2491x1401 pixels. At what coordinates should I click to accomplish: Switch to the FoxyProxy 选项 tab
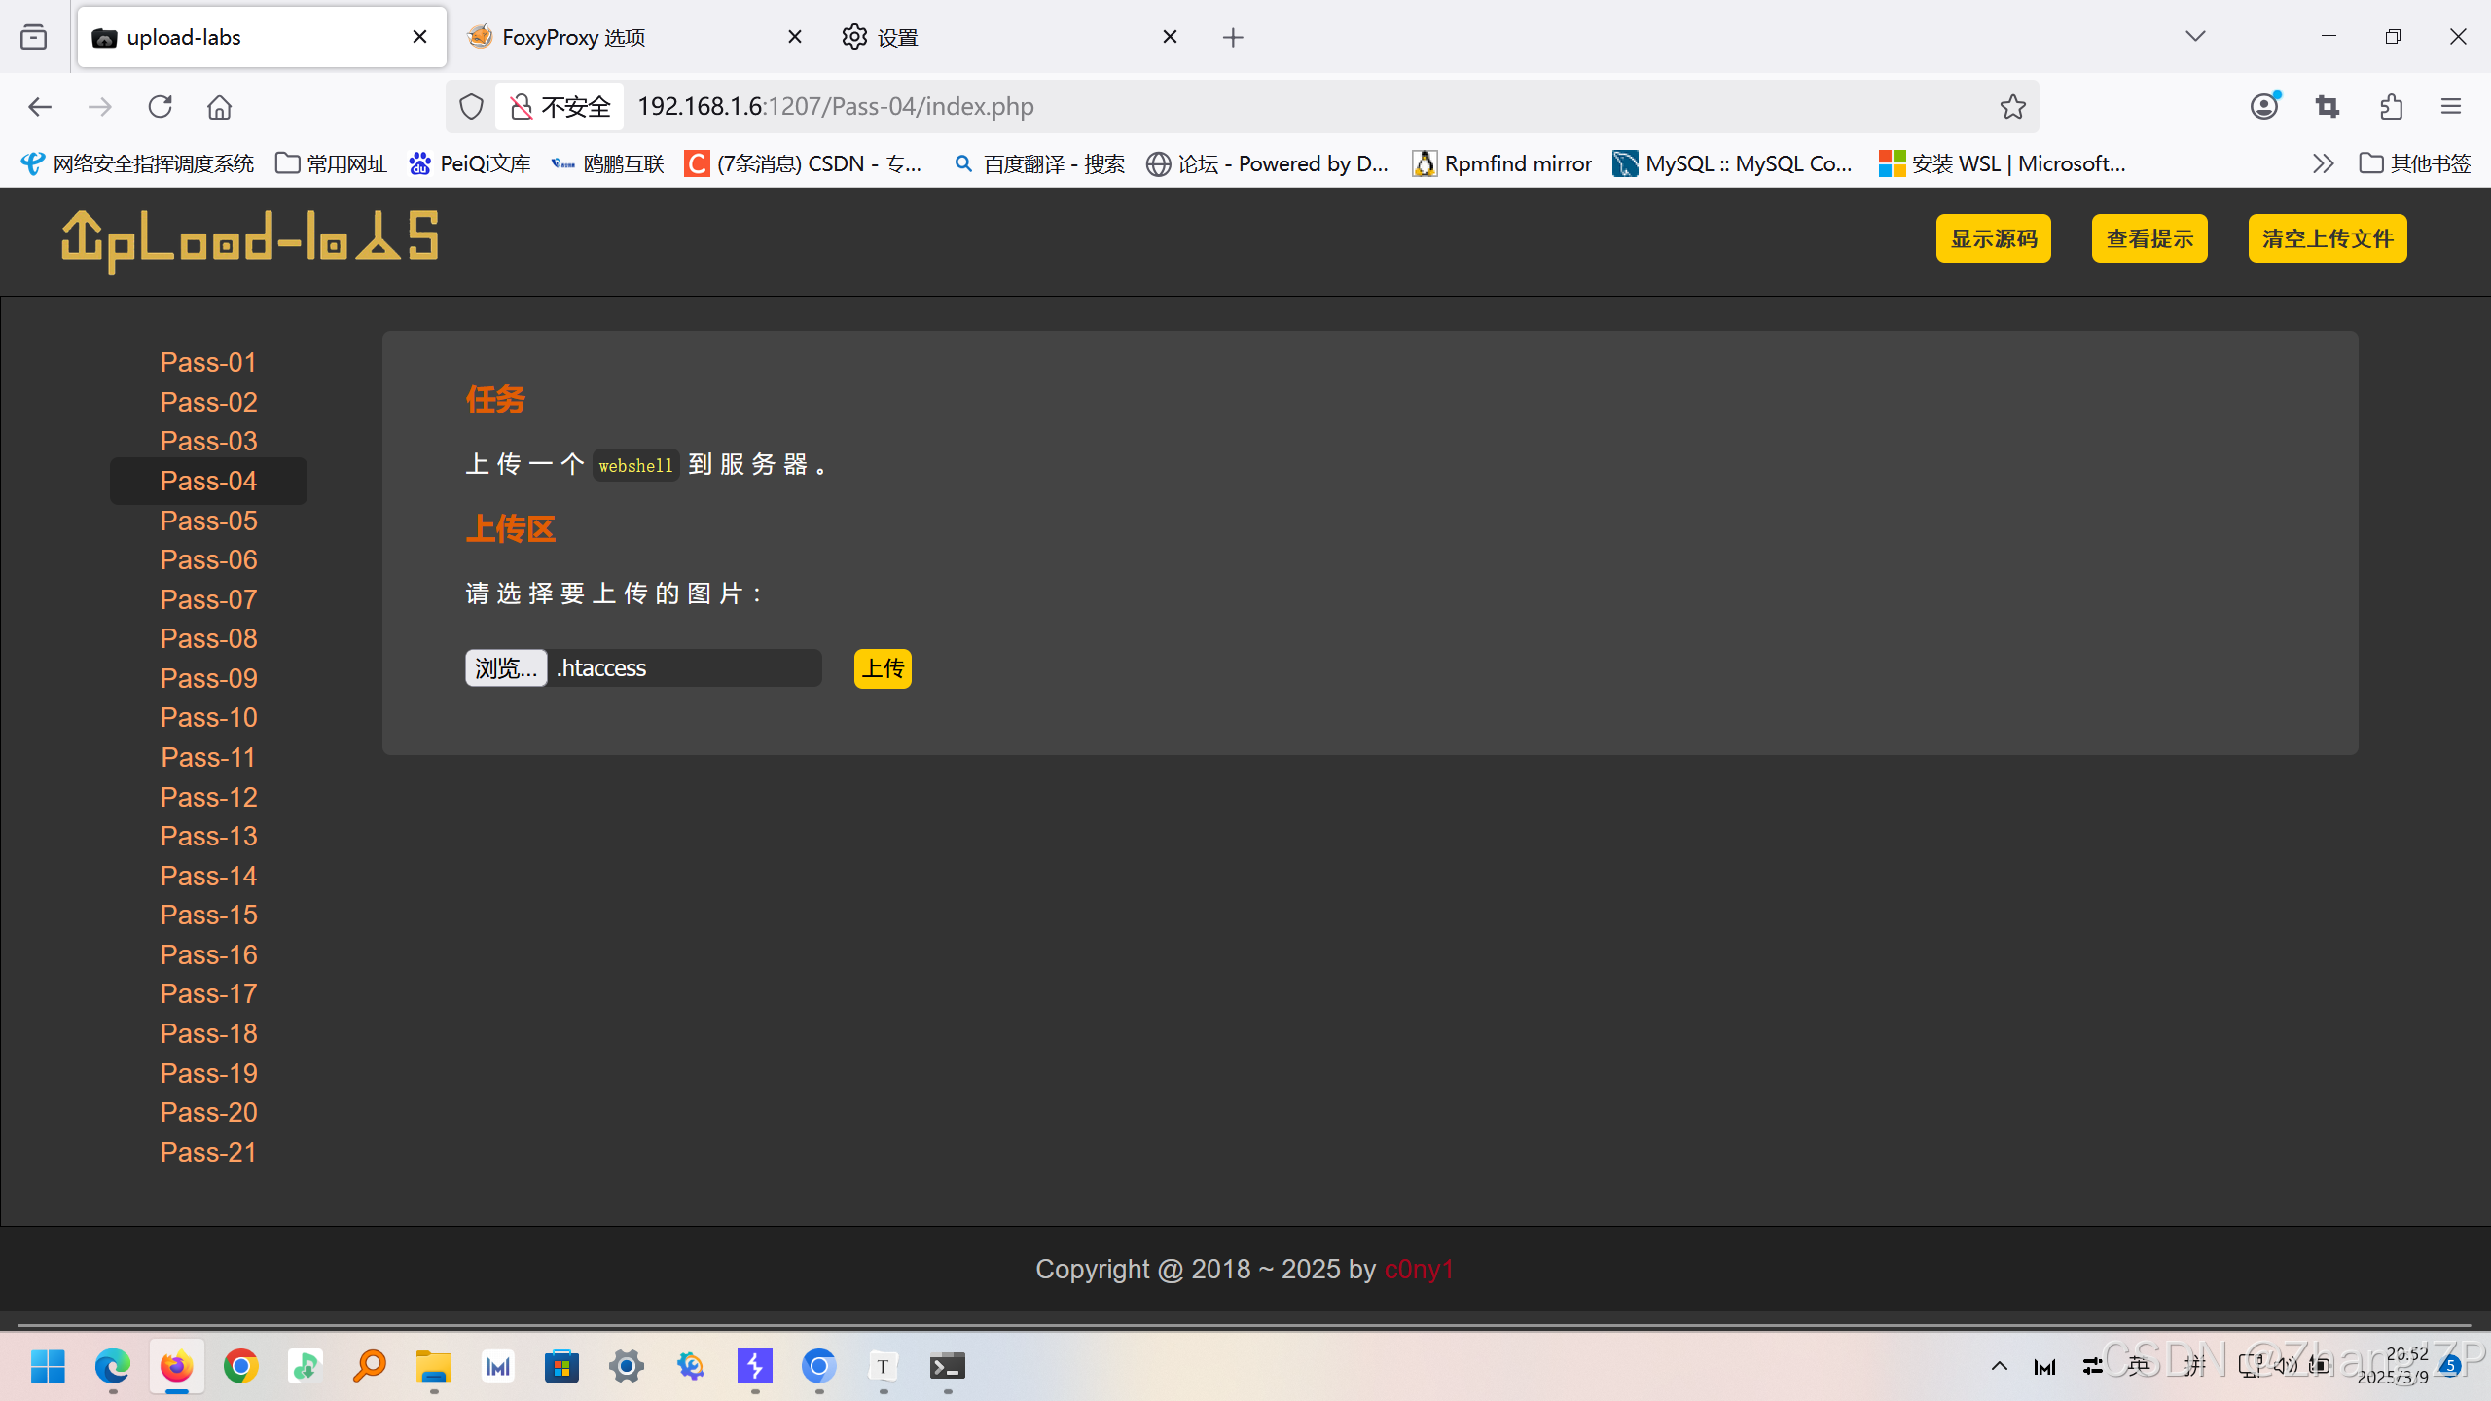click(574, 37)
